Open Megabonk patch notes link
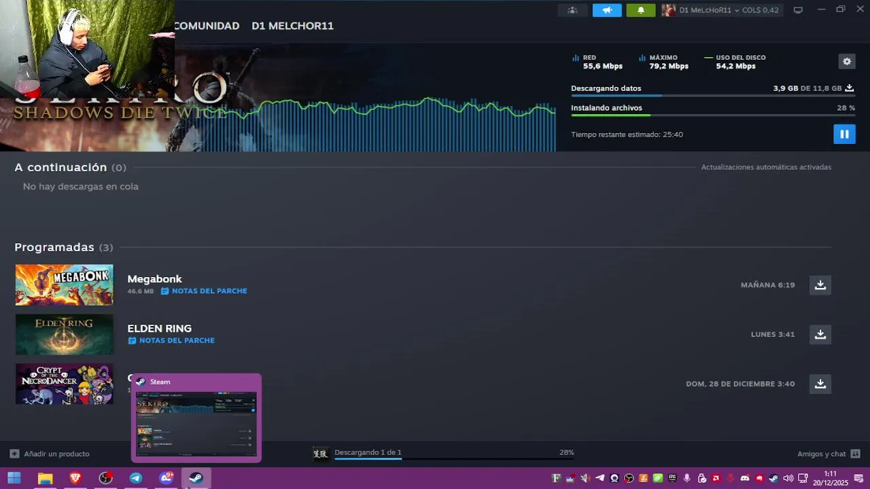 204,291
